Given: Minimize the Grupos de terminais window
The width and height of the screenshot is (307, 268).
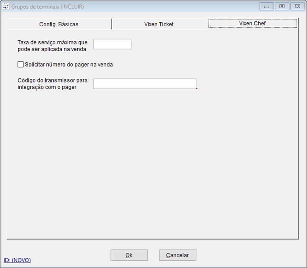Looking at the screenshot, I should pyautogui.click(x=267, y=7).
